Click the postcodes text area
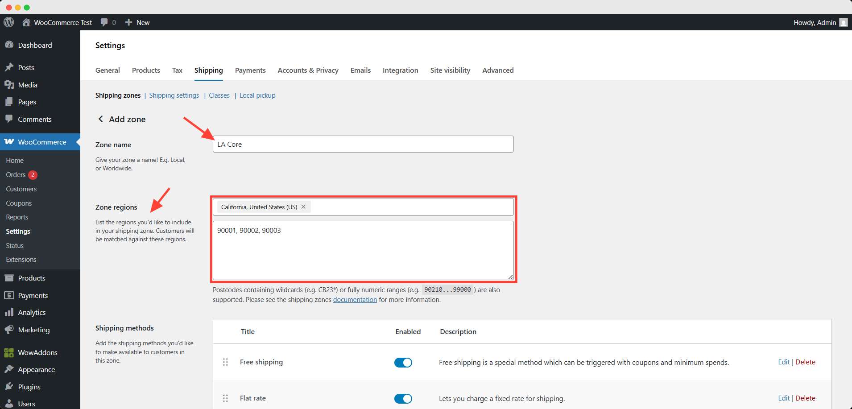Screen dimensions: 852x409 [x=363, y=250]
